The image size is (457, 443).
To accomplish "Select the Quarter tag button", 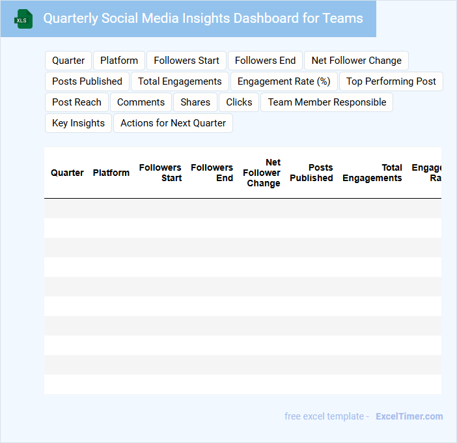I will pos(68,61).
